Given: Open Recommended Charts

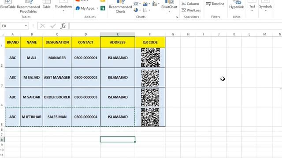Looking at the screenshot, I should tap(120, 7).
